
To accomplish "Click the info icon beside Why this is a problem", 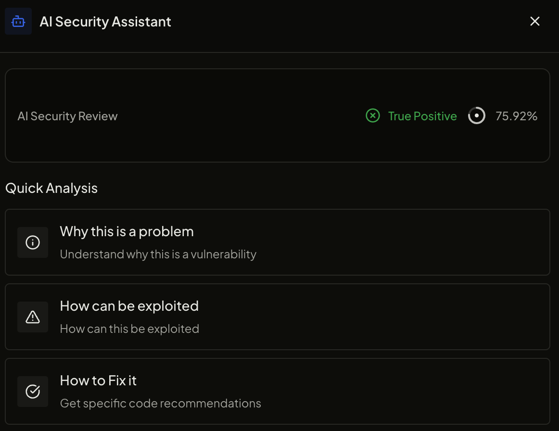I will 33,242.
